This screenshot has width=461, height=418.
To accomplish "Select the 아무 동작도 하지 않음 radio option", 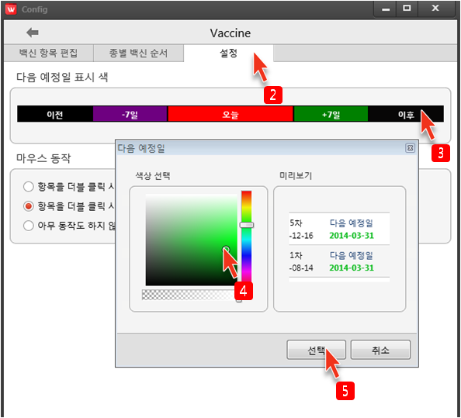I will [x=29, y=226].
